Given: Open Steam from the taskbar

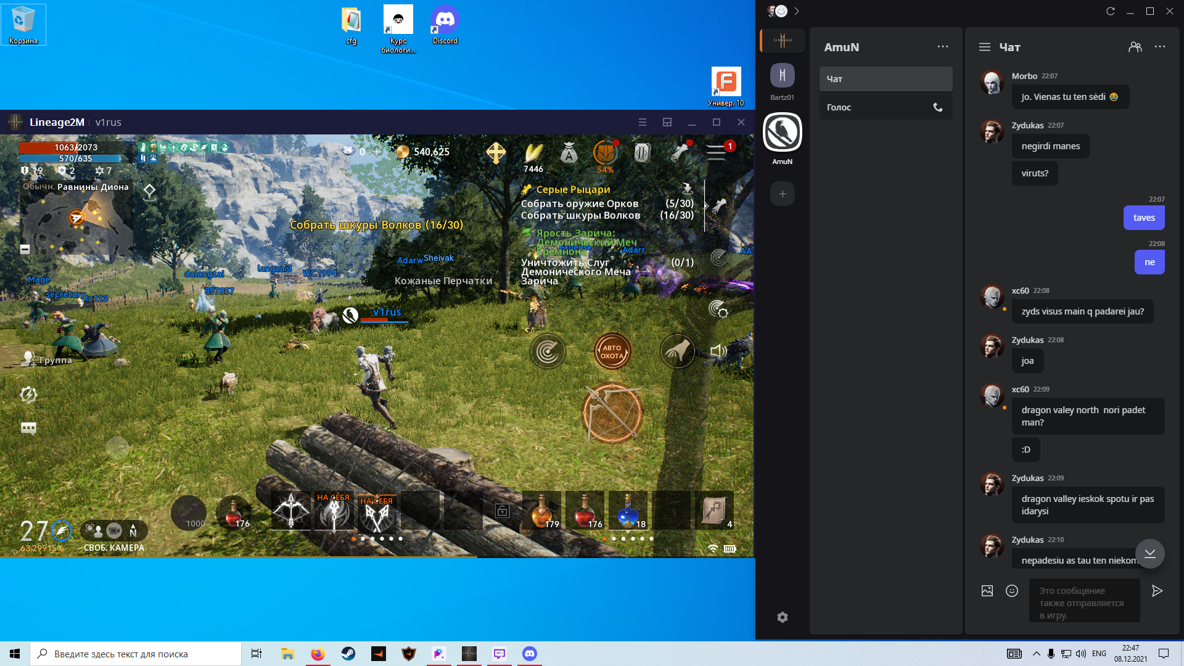Looking at the screenshot, I should (x=348, y=654).
